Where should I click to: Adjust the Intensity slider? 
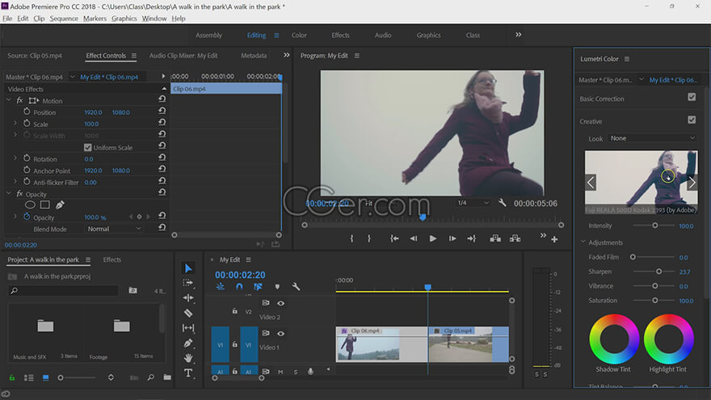pos(654,225)
